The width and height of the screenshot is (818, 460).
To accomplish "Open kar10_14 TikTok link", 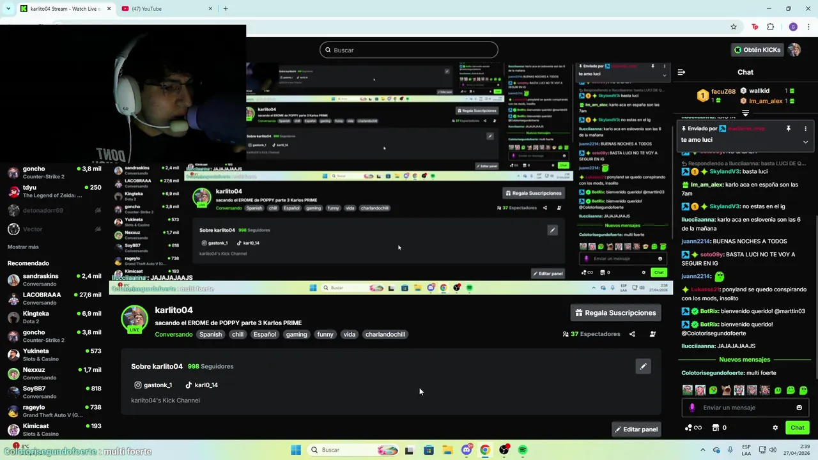I will [x=201, y=385].
